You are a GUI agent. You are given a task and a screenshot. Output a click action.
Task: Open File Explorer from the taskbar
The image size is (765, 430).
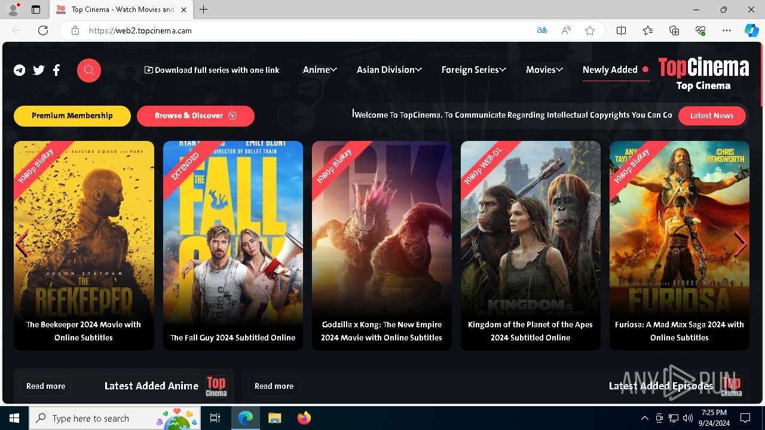point(274,418)
